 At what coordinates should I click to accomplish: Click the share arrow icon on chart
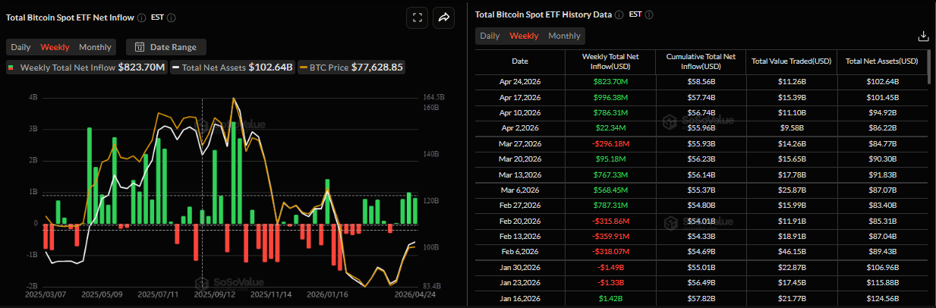click(444, 17)
